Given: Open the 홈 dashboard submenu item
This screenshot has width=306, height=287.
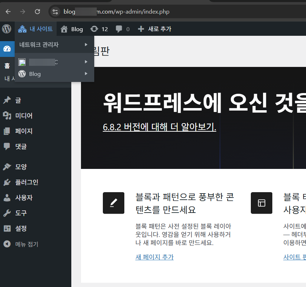Looking at the screenshot, I should tap(7, 65).
